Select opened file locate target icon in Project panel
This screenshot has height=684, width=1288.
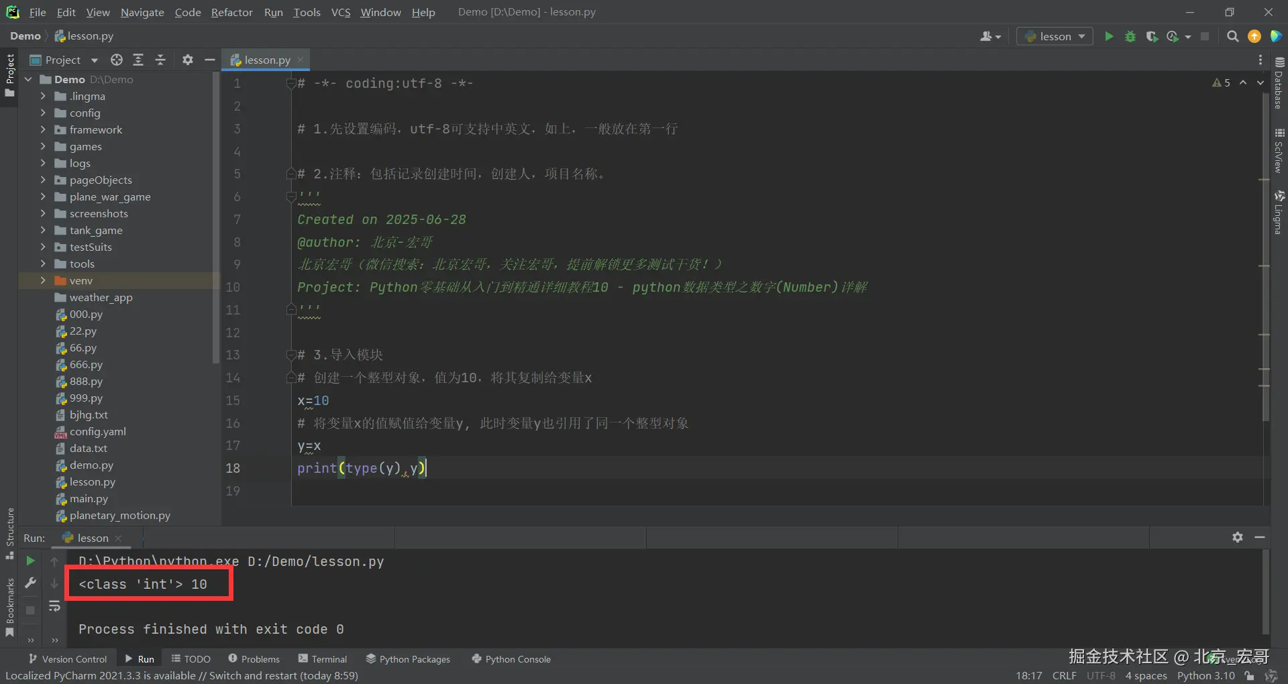coord(117,60)
